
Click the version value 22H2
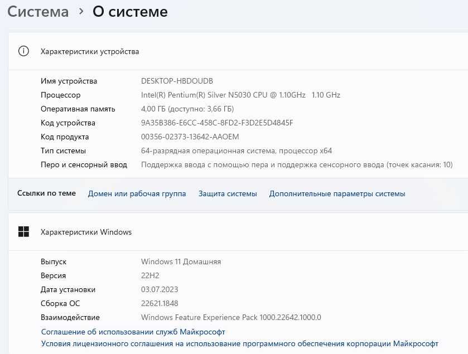tap(150, 275)
